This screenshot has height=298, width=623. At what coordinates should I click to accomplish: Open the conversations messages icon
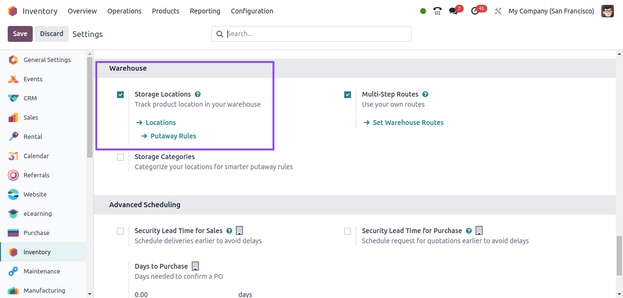454,11
